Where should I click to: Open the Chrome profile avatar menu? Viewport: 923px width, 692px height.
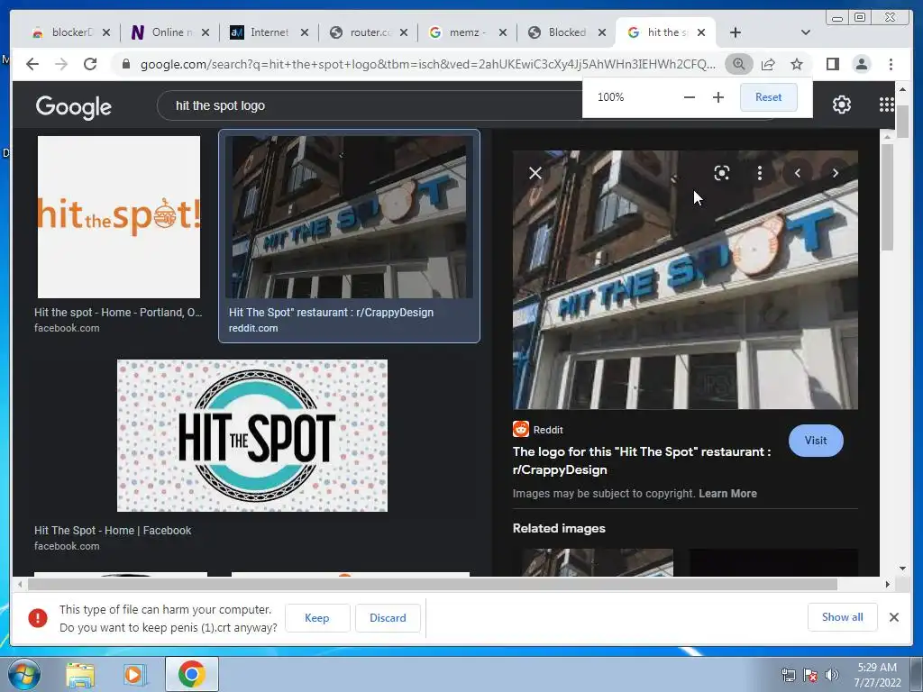(x=861, y=64)
